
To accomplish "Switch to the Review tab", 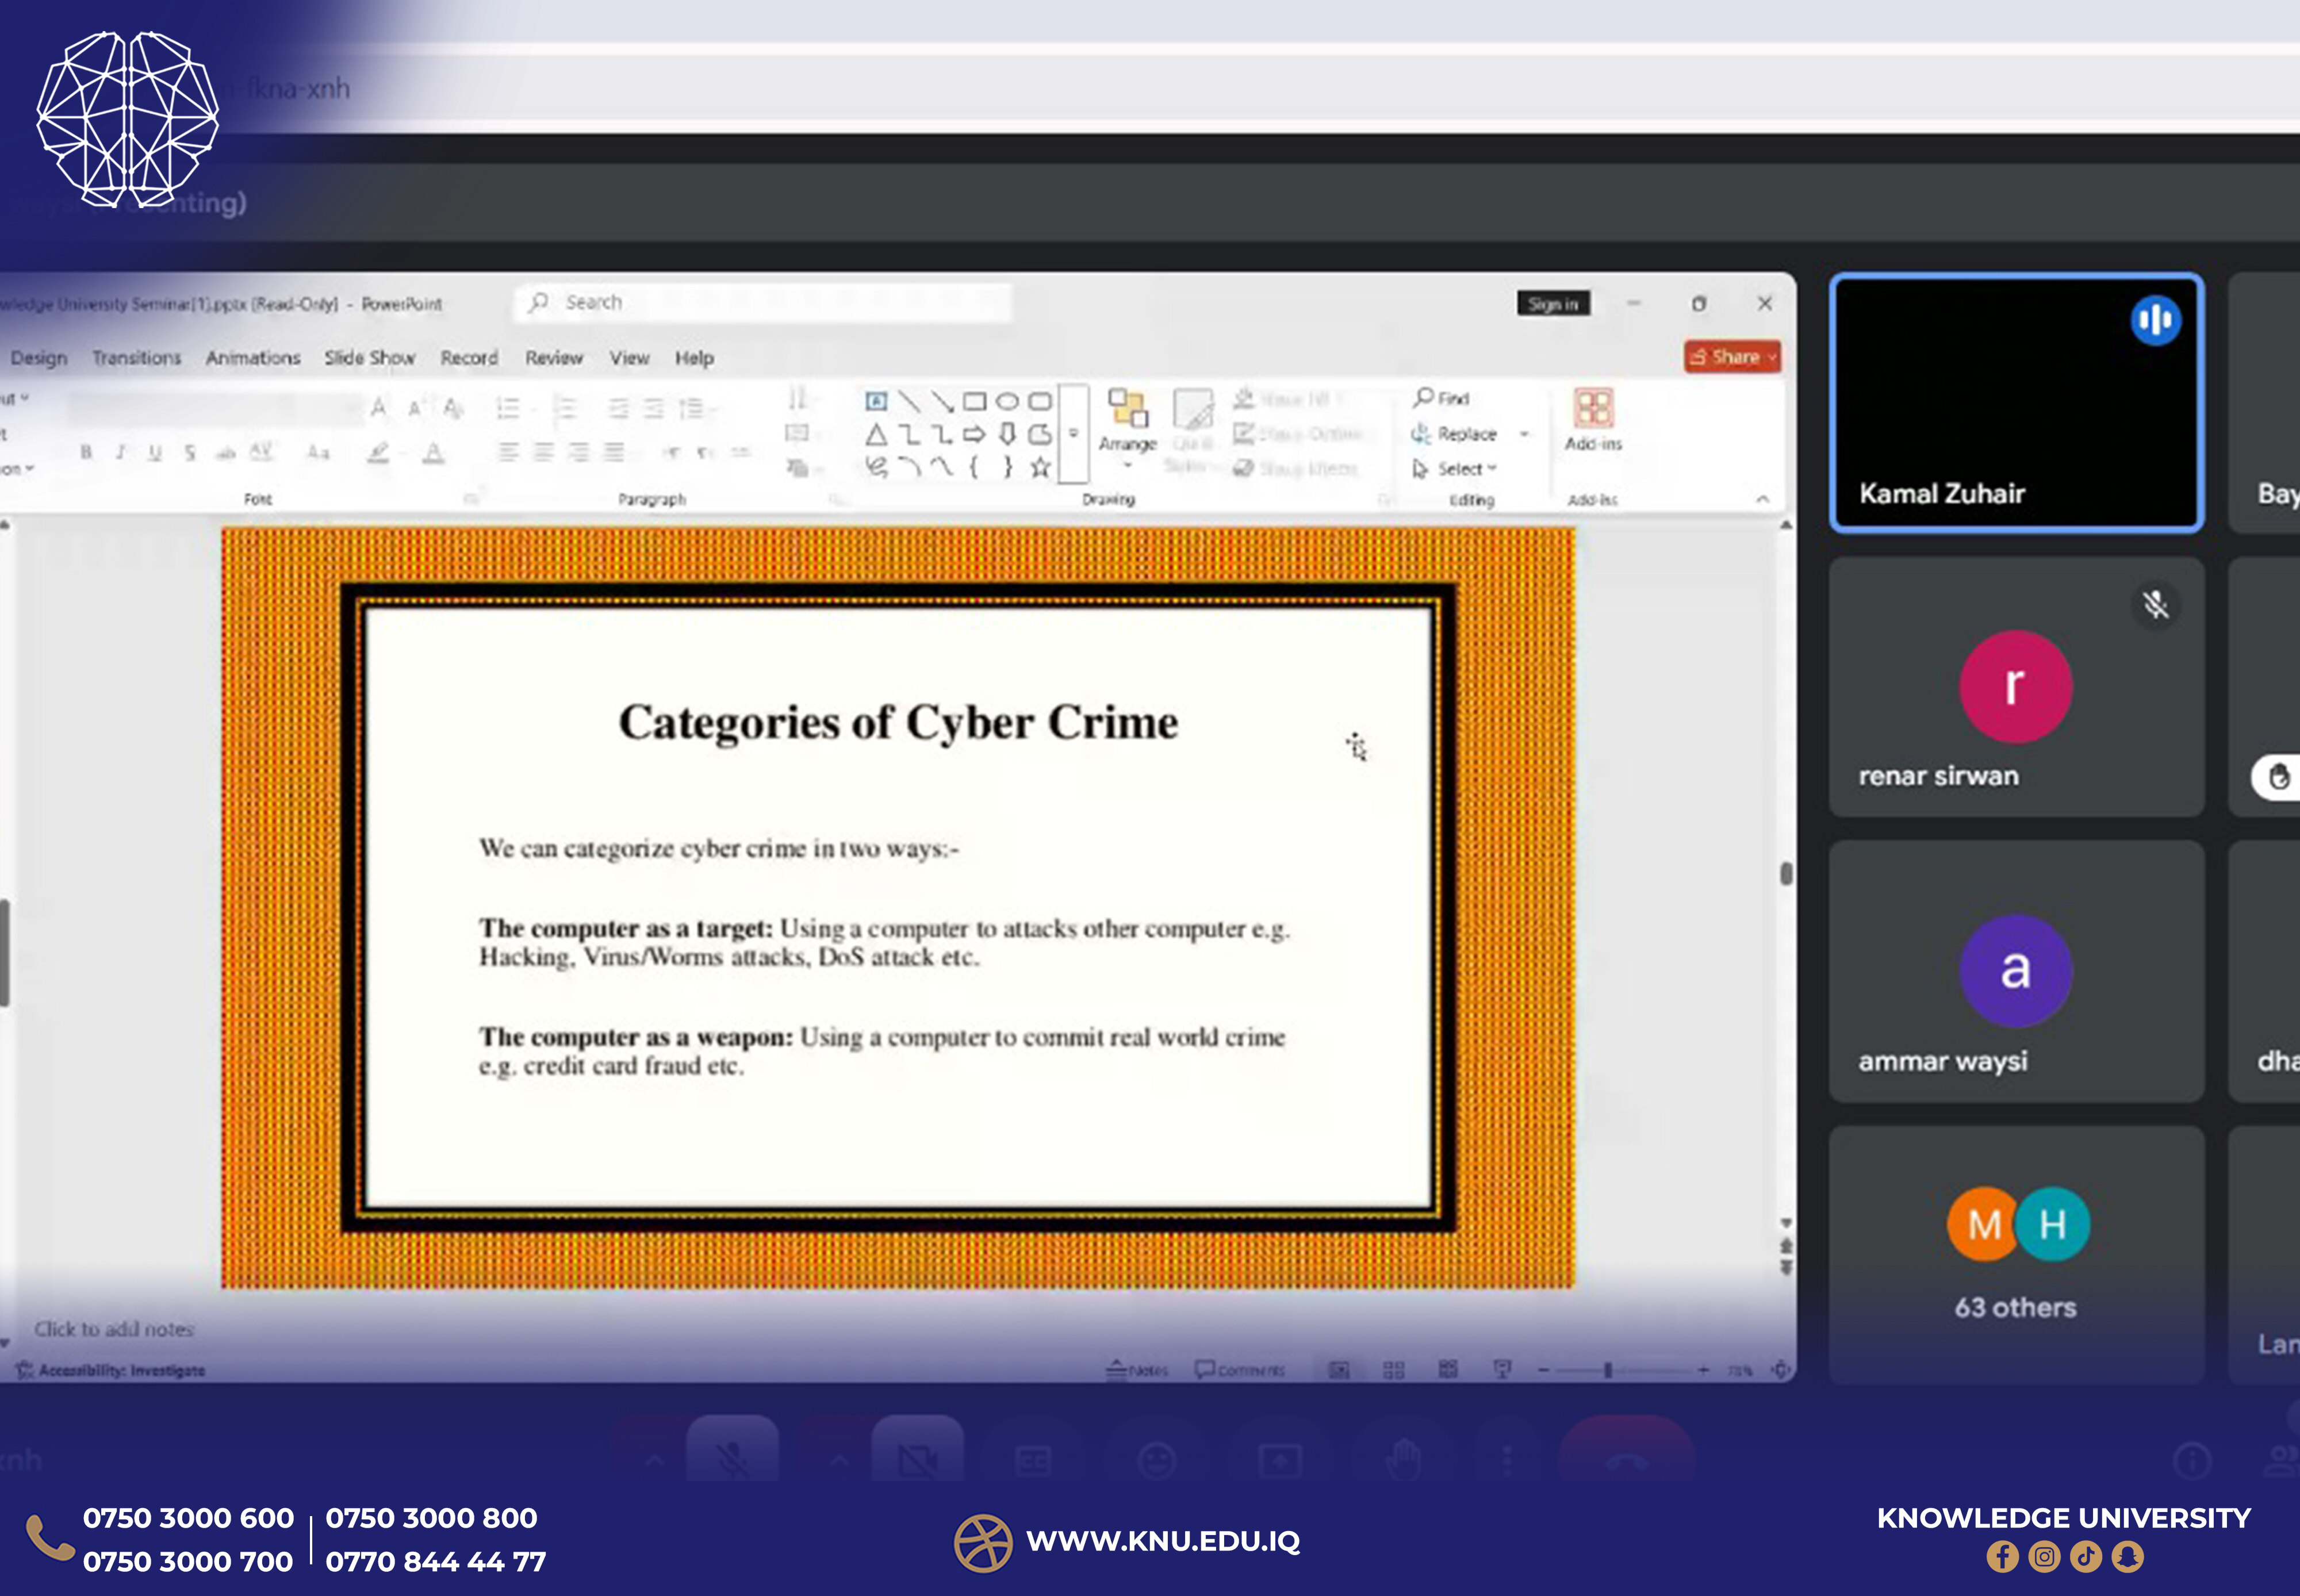I will pyautogui.click(x=554, y=358).
